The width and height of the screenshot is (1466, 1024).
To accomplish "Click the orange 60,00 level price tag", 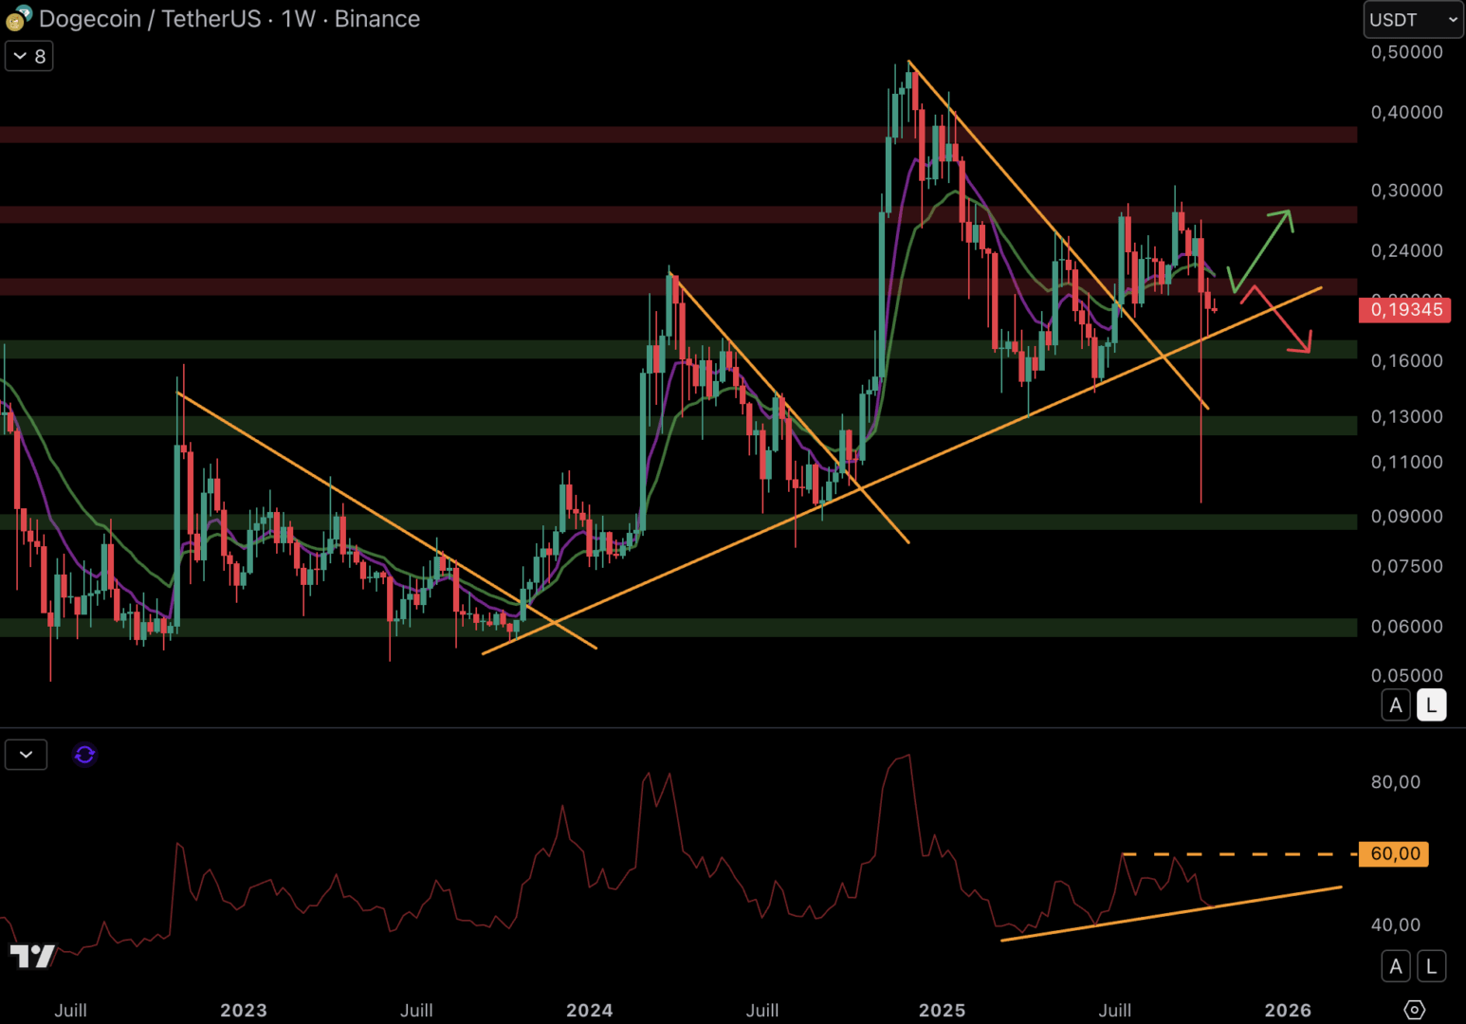I will (1393, 854).
